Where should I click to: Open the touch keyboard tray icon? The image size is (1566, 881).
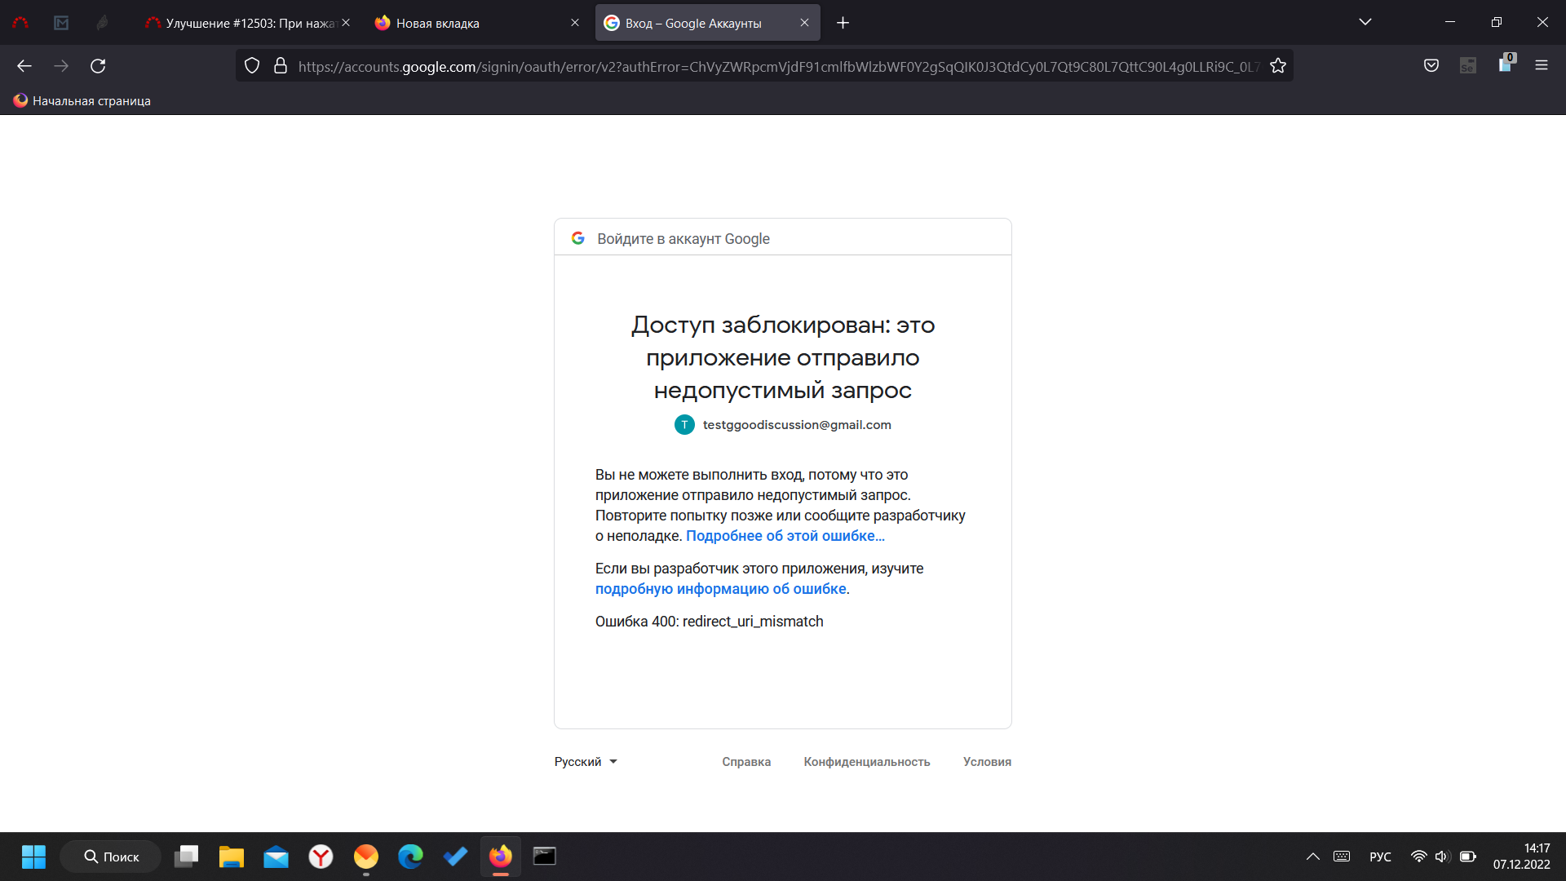pyautogui.click(x=1342, y=857)
